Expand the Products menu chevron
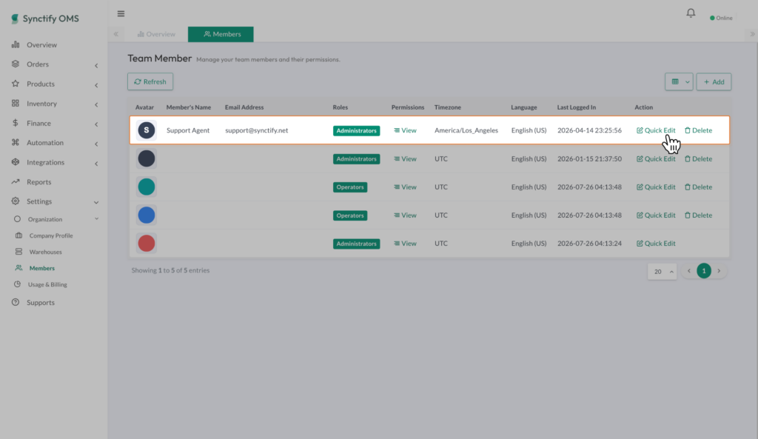The height and width of the screenshot is (439, 758). pos(96,85)
